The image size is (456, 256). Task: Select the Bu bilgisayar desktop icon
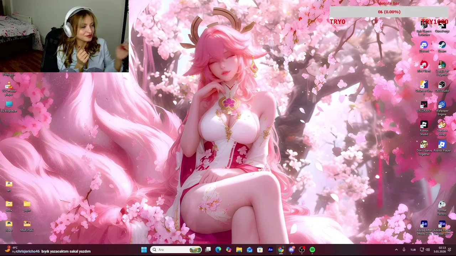(x=9, y=107)
